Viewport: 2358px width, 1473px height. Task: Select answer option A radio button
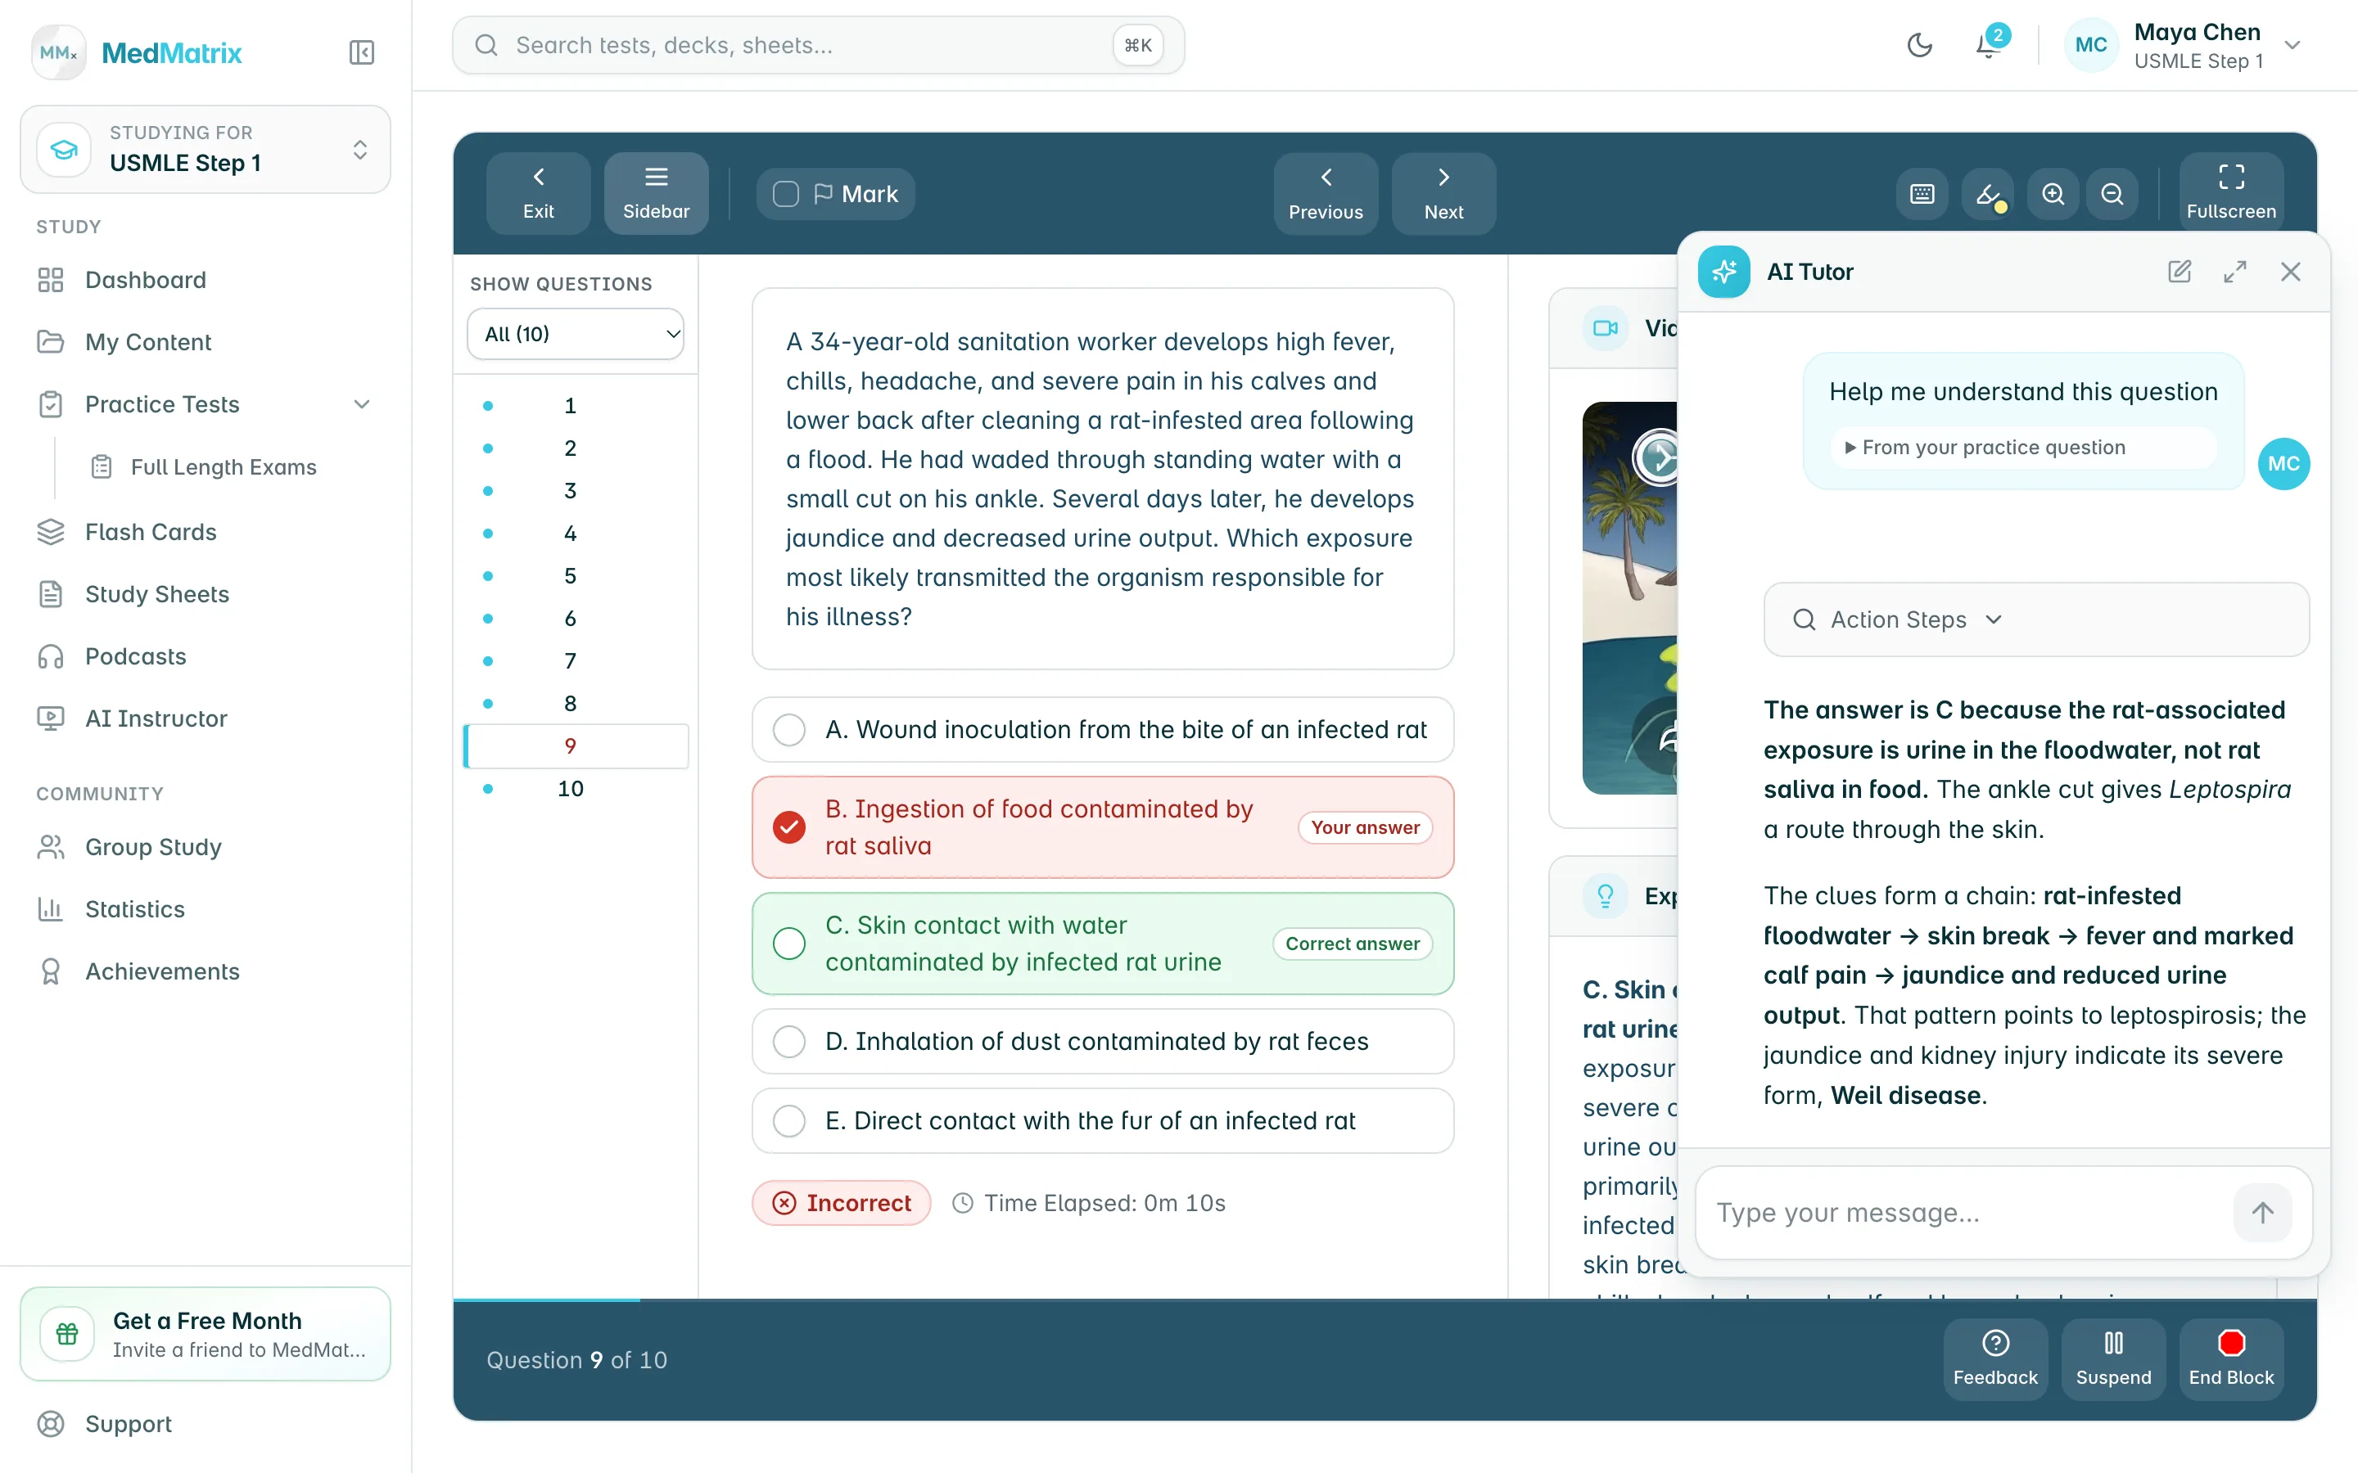[x=789, y=730]
